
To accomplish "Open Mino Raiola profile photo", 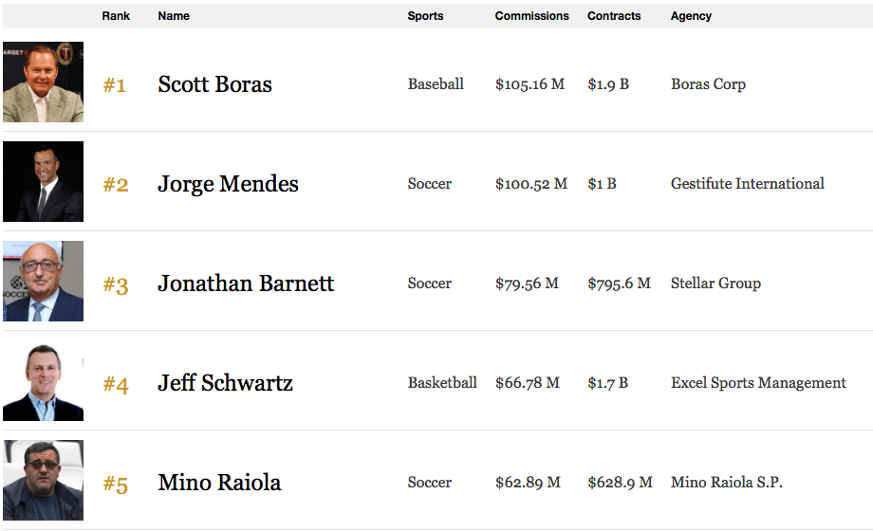I will point(43,481).
